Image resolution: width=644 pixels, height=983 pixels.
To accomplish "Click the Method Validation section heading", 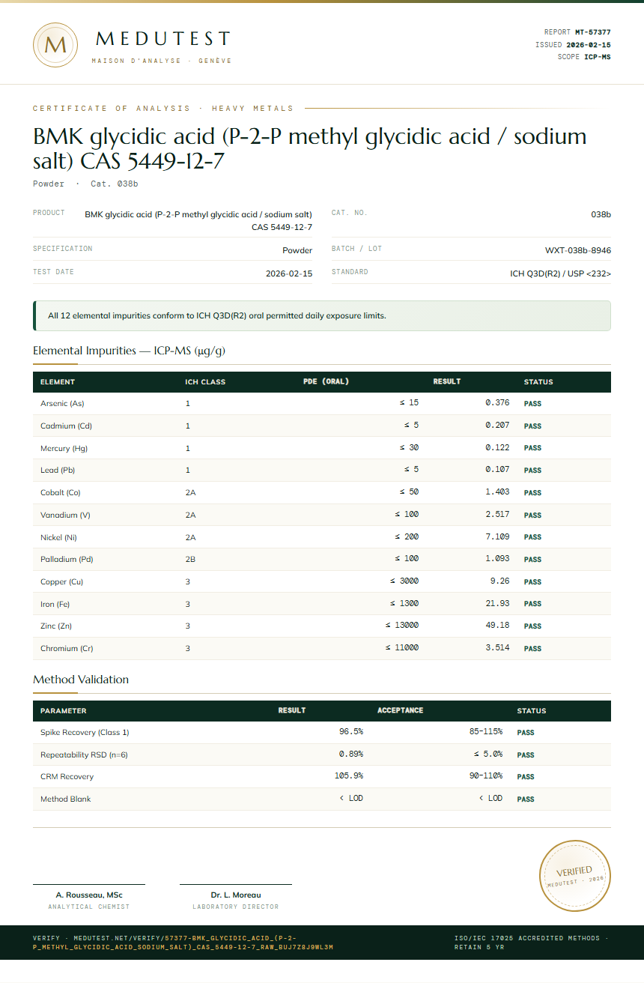I will pyautogui.click(x=81, y=680).
